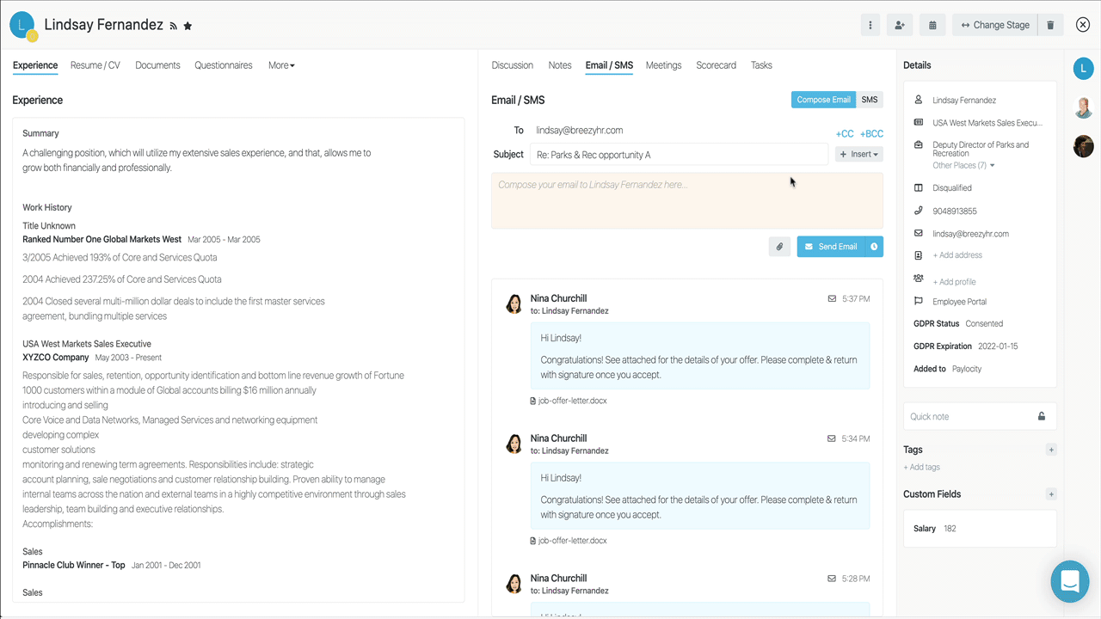The height and width of the screenshot is (619, 1101).
Task: Open the three-dot more options menu
Action: click(870, 25)
